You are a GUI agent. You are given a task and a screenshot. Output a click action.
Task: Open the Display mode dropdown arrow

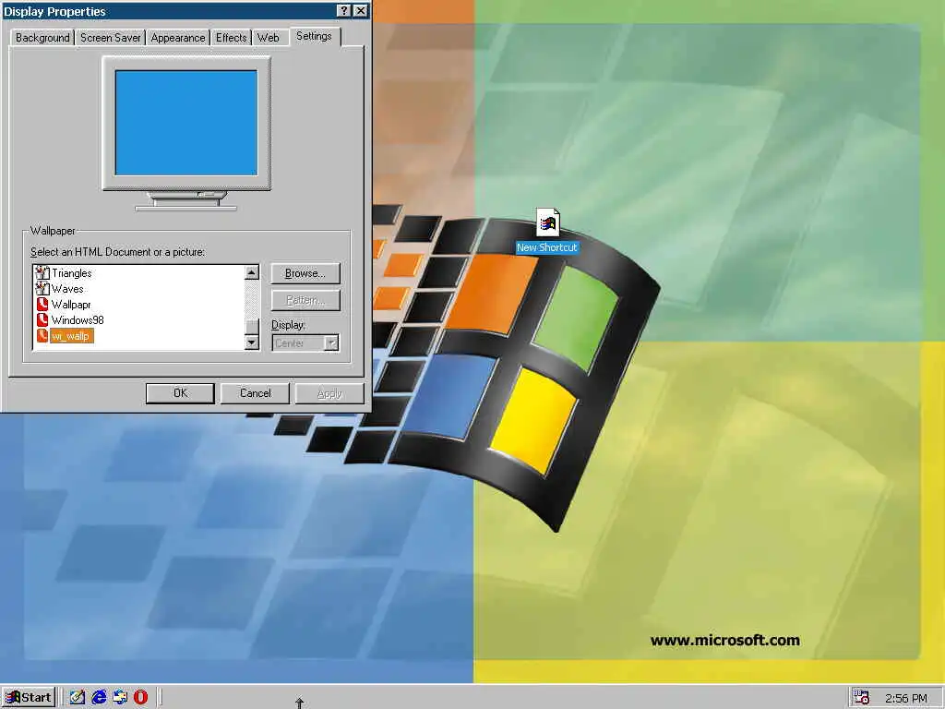click(331, 343)
